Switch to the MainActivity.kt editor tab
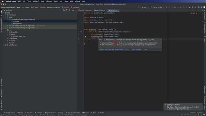This screenshot has height=116, width=206. point(100,10)
